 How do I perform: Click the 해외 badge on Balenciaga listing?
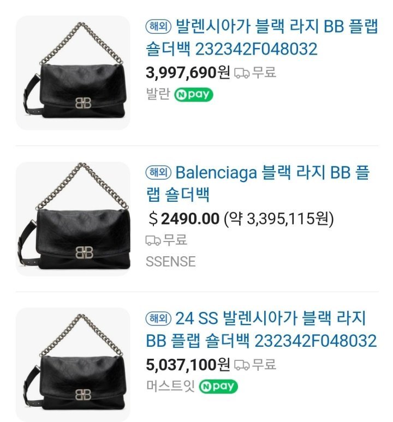tap(158, 172)
